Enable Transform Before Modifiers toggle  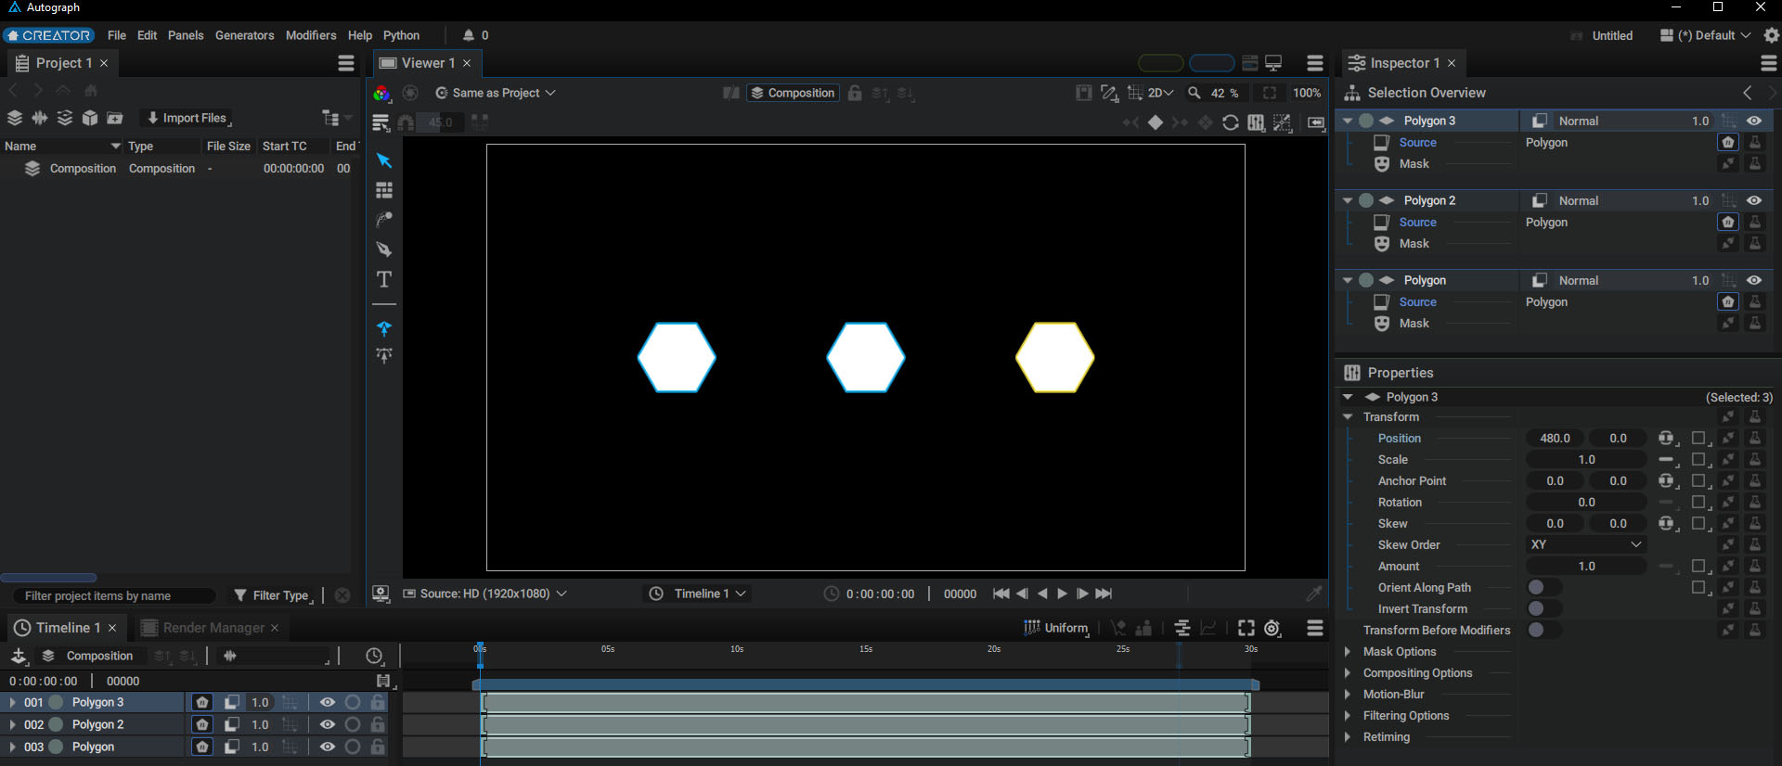[1544, 630]
